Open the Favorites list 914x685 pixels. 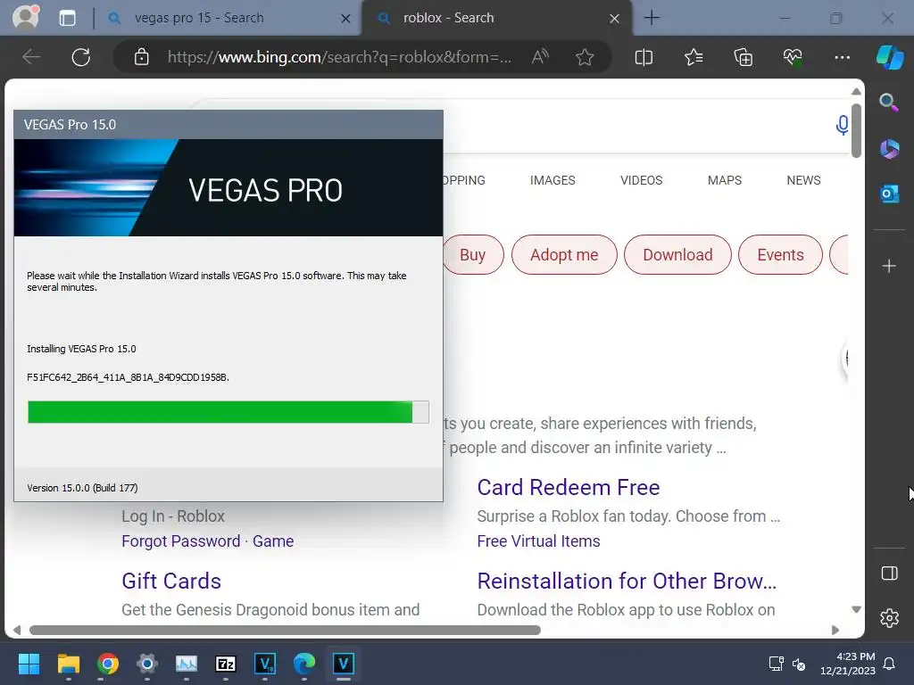click(694, 57)
